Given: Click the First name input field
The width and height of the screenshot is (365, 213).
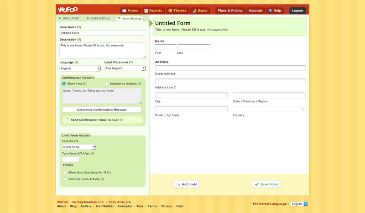Looking at the screenshot, I should 166,47.
